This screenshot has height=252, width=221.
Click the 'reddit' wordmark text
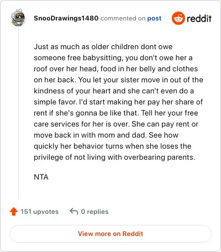pyautogui.click(x=199, y=18)
